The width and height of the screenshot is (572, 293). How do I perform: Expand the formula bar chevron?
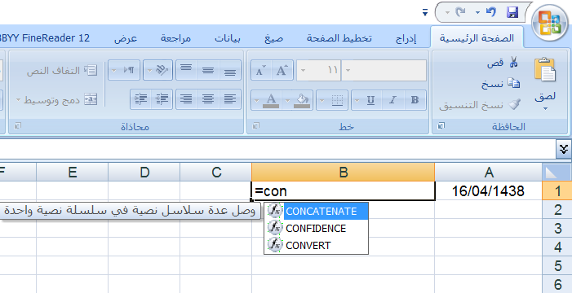click(564, 149)
